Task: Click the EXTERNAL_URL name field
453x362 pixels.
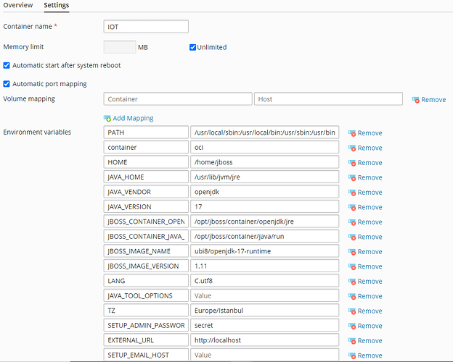Action: point(146,340)
